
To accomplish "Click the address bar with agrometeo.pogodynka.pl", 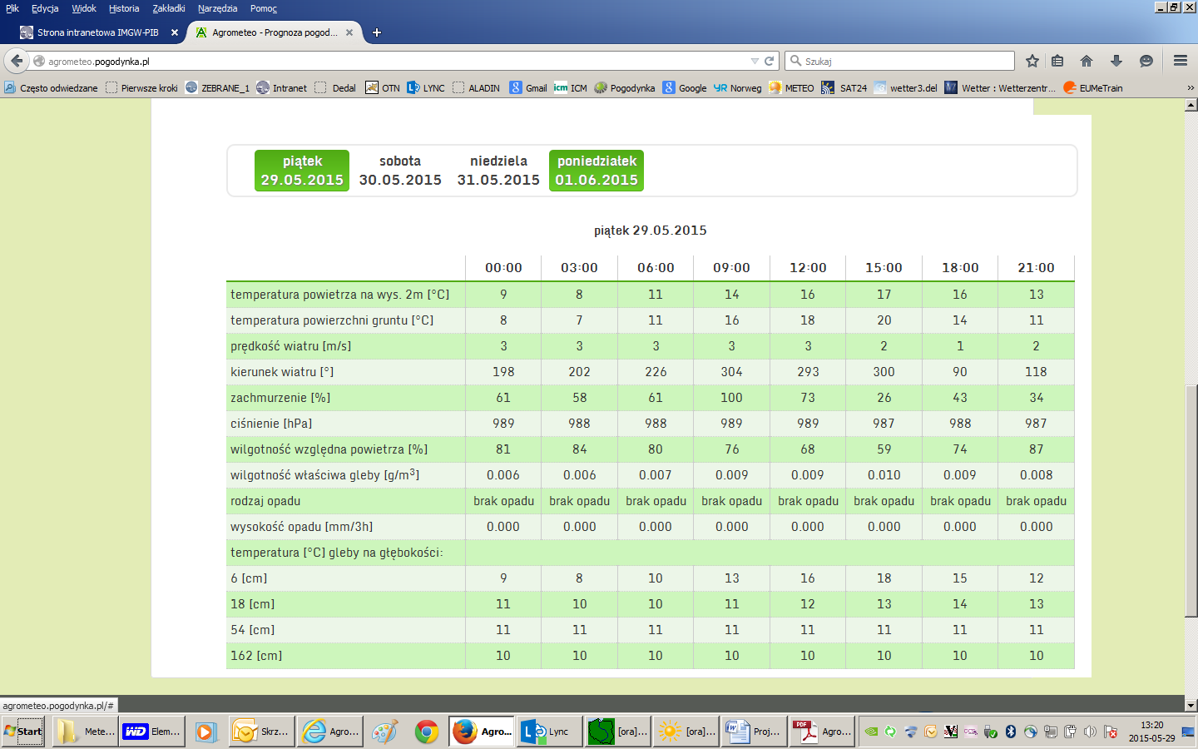I will (391, 61).
